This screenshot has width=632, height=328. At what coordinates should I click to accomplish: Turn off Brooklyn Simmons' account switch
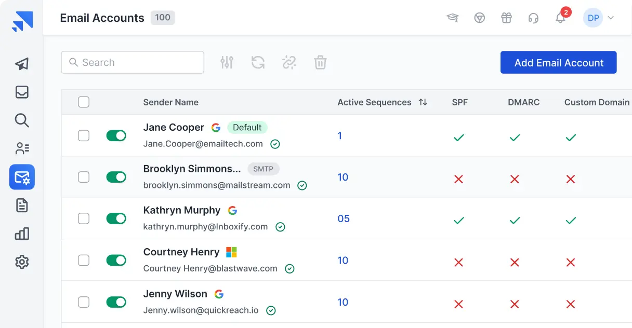116,176
